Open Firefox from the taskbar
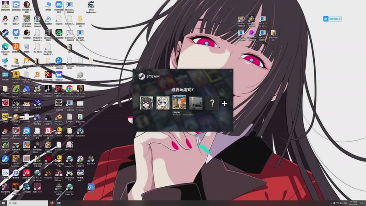The image size is (366, 206). 52,203
